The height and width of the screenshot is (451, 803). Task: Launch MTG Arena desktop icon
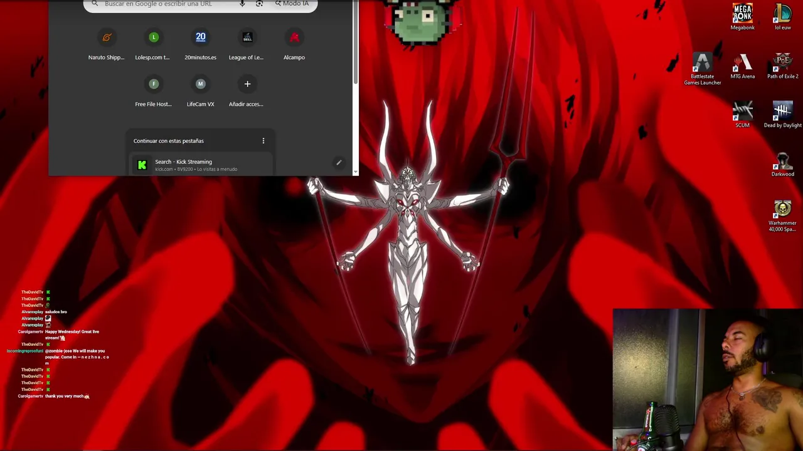coord(742,66)
